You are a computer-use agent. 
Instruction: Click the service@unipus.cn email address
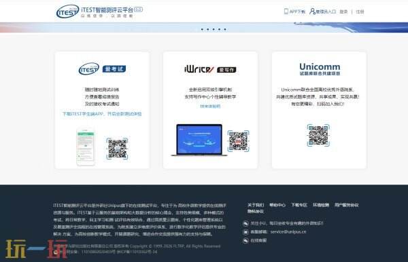pyautogui.click(x=288, y=231)
